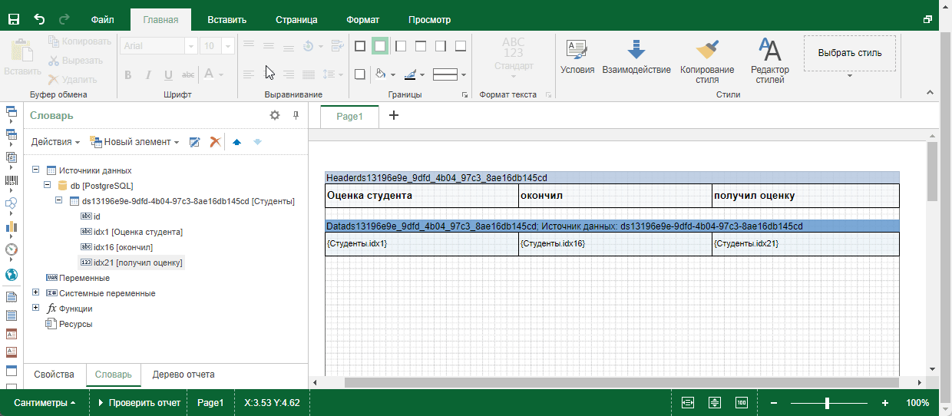Viewport: 952px width, 416px height.
Task: Select the {Студенты.idx16} data cell
Action: (615, 244)
